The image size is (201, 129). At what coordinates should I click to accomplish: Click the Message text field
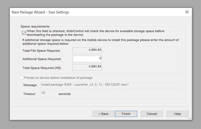point(111,85)
